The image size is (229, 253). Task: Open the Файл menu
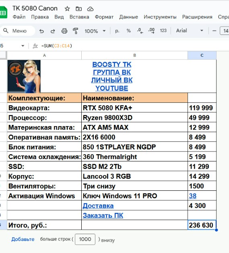point(19,17)
